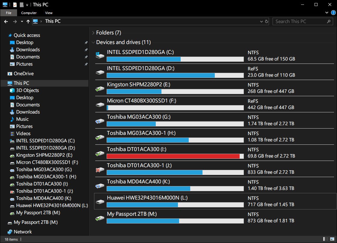
Task: Open pinned Pictures under Quick access
Action: (x=24, y=64)
